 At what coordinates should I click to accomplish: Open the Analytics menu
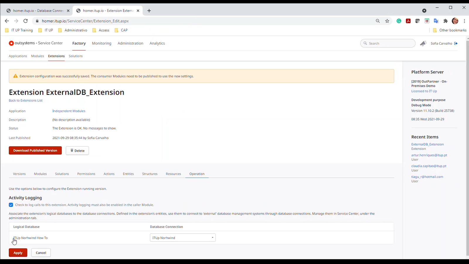157,43
